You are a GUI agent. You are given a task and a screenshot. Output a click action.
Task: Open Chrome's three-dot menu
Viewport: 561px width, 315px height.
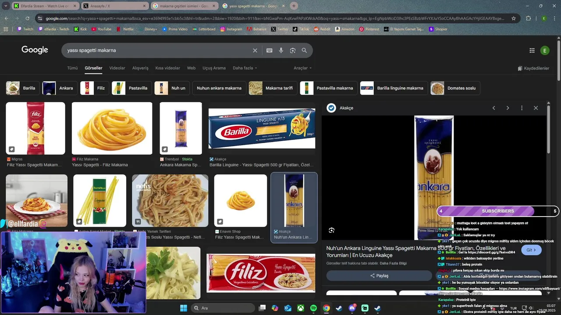point(555,18)
